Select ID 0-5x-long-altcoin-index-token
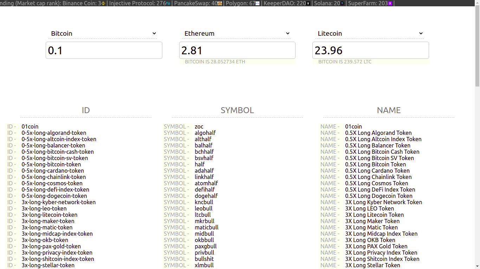The height and width of the screenshot is (269, 480). 59,139
